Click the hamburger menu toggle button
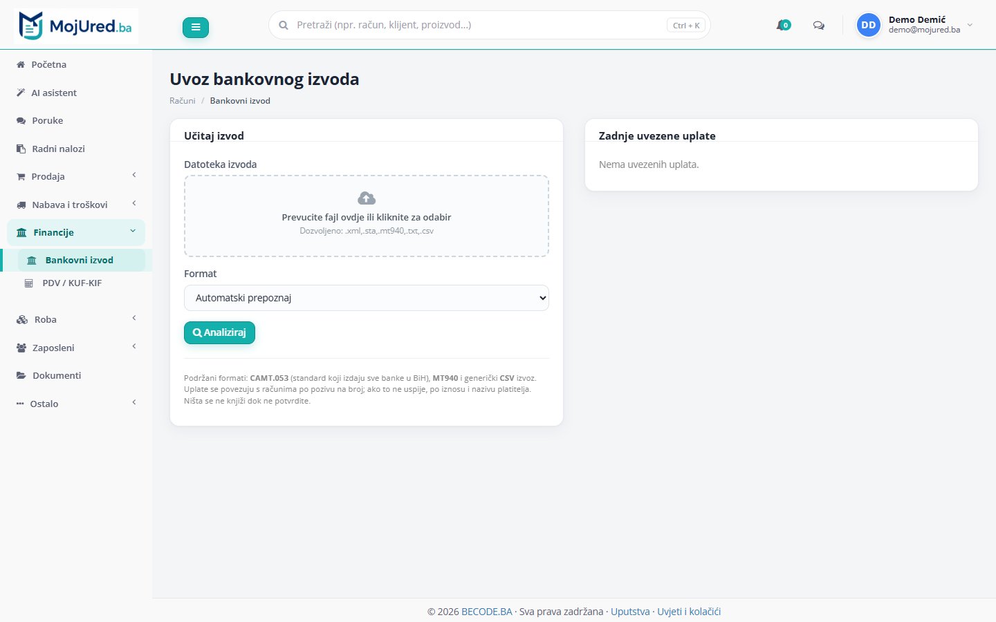996x622 pixels. [196, 27]
